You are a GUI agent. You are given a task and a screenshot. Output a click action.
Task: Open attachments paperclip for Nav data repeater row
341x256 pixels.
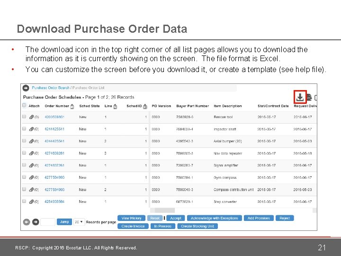[32, 153]
